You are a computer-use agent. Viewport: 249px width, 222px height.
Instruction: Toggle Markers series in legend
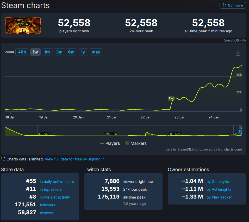[x=136, y=143]
